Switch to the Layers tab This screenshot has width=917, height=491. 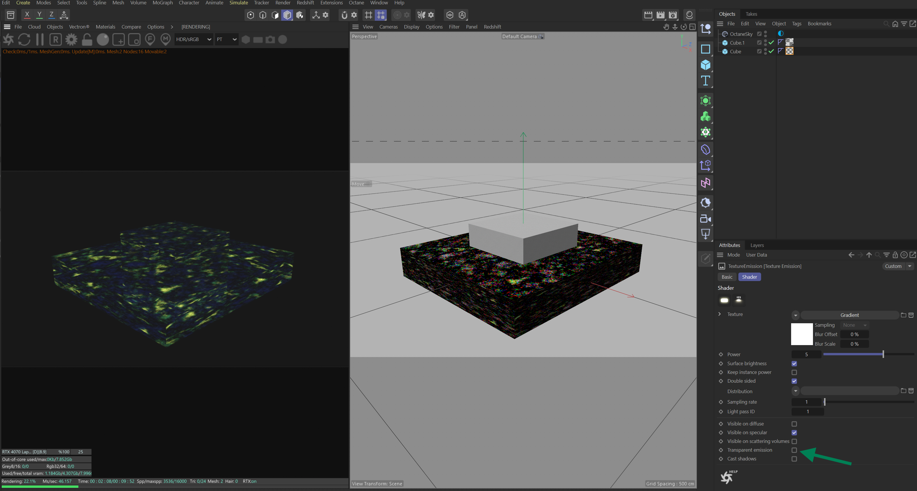coord(757,245)
